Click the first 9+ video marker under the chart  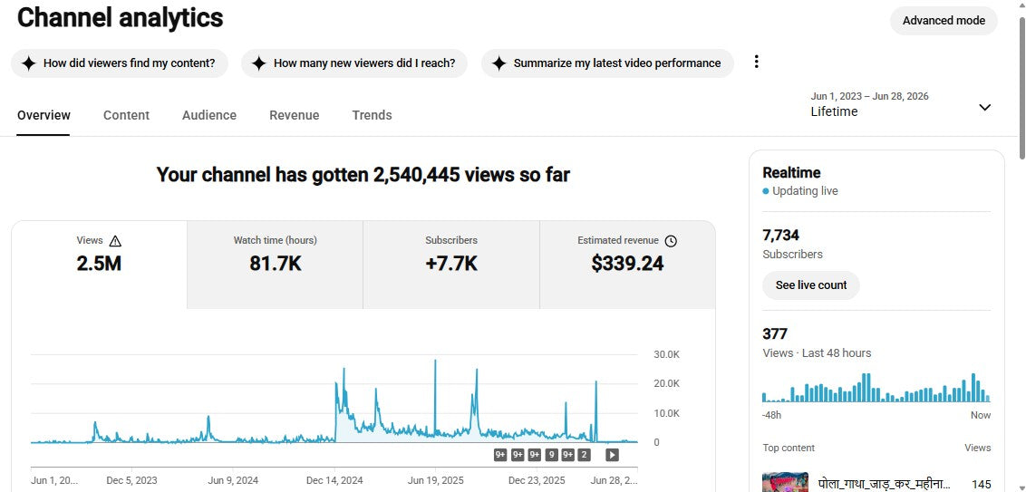[500, 455]
